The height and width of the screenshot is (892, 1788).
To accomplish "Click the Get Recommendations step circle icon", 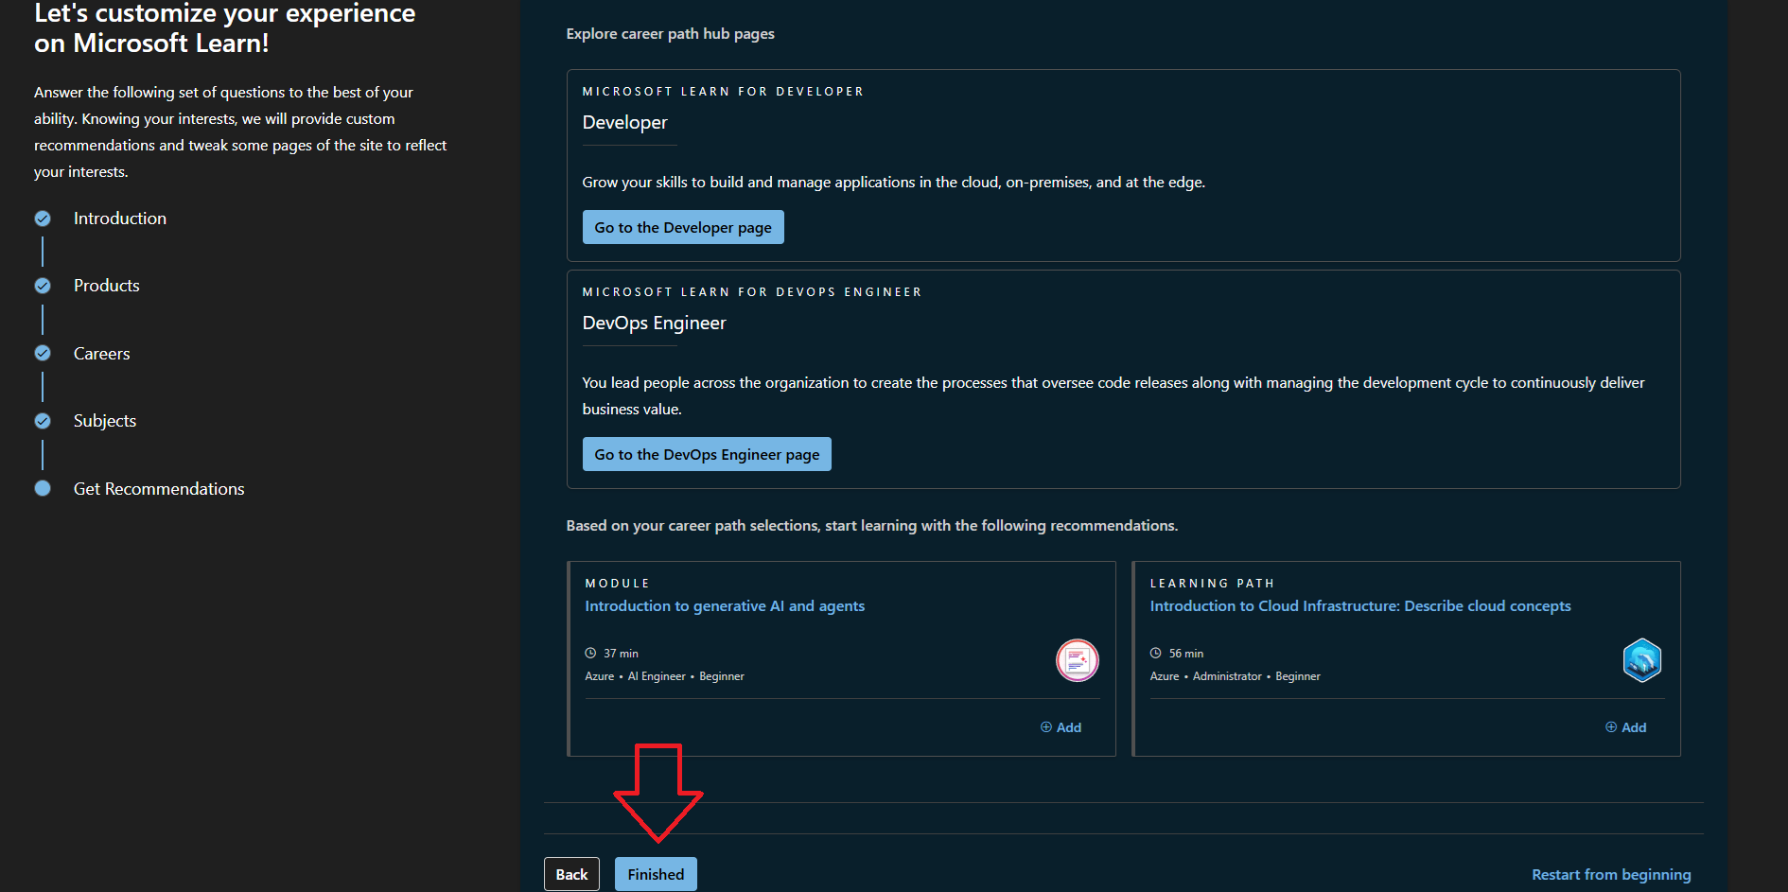I will tap(43, 488).
